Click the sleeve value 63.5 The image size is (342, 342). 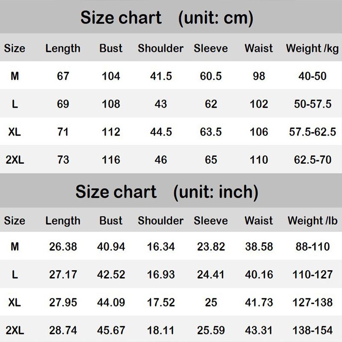pos(211,132)
